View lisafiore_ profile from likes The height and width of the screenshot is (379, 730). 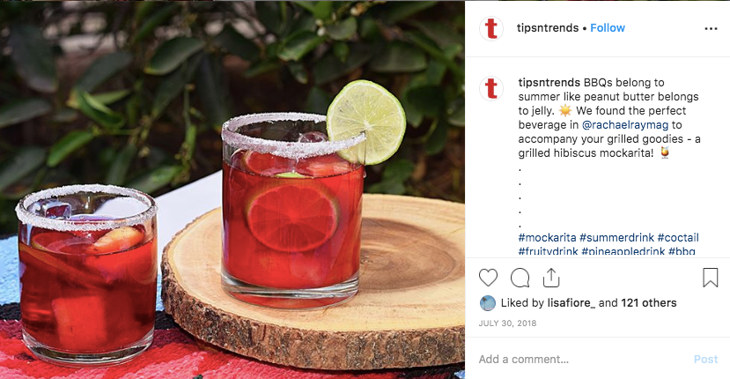coord(571,303)
